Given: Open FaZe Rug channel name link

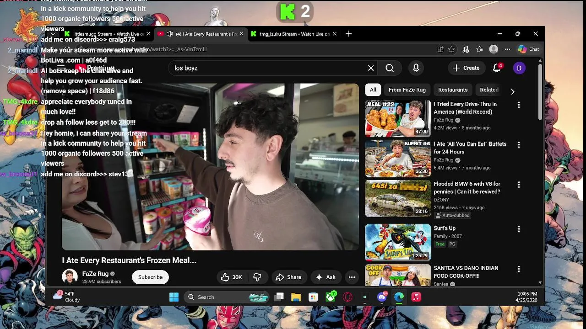Looking at the screenshot, I should tap(95, 274).
